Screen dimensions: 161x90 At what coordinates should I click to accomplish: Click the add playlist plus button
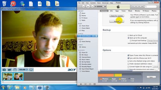point(81,84)
